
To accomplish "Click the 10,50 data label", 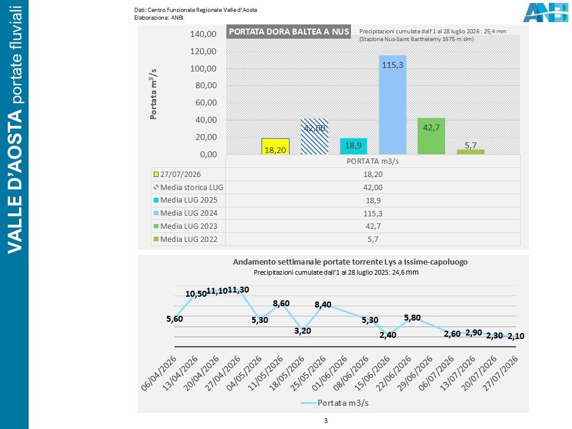I will click(196, 294).
